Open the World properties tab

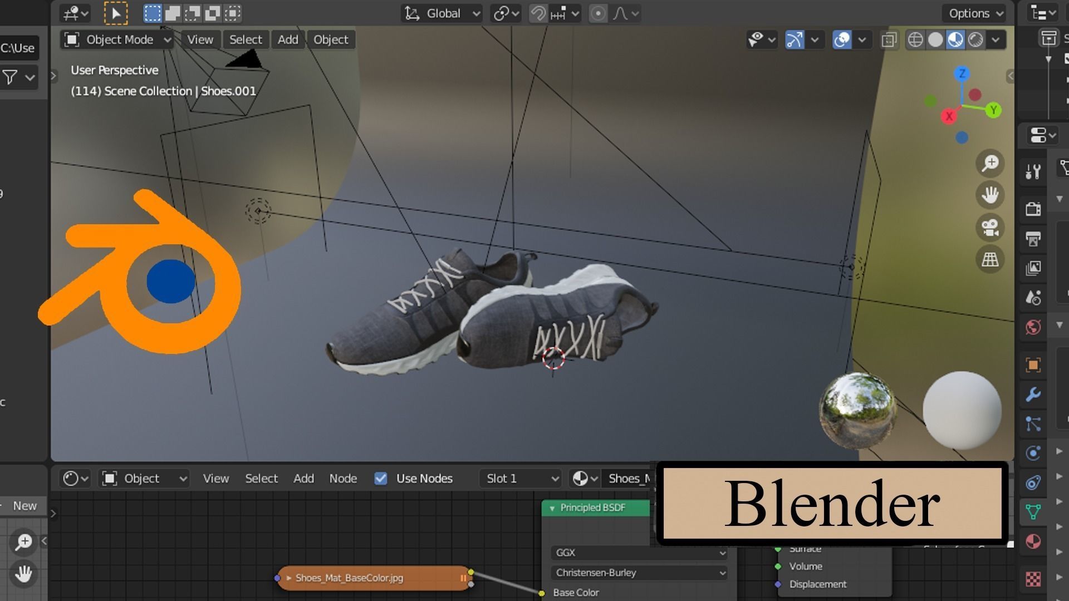[1033, 327]
